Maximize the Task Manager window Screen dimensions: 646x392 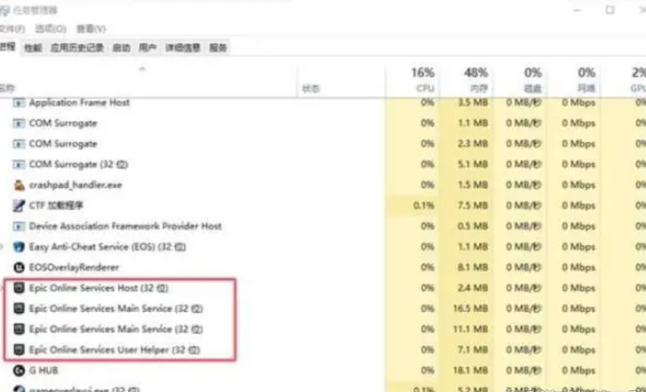pyautogui.click(x=610, y=10)
